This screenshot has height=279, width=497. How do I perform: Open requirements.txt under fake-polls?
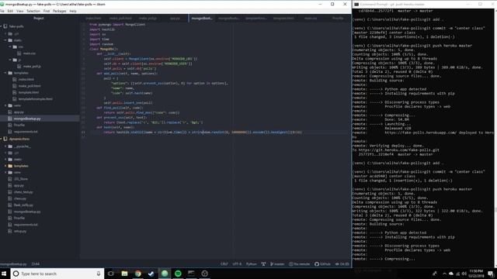point(26,132)
